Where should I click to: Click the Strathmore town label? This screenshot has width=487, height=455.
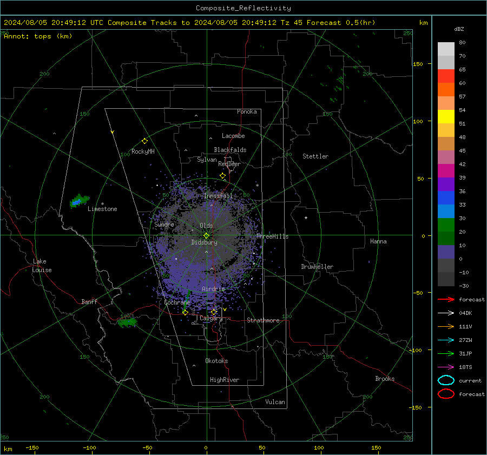coord(263,320)
